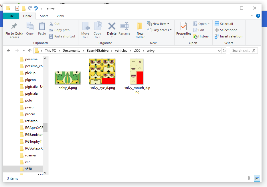This screenshot has width=267, height=187.
Task: Select the roamer folder in sidebar
Action: point(31,155)
